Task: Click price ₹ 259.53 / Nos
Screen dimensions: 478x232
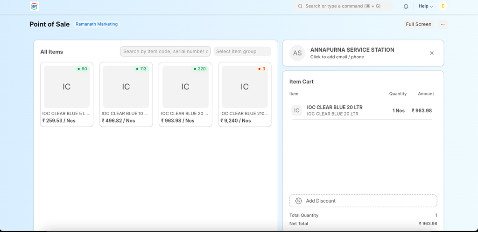Action: 59,120
